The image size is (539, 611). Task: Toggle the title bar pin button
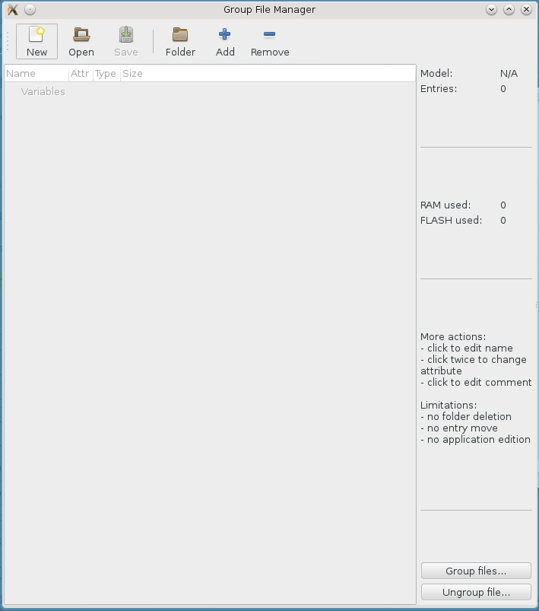tap(30, 10)
